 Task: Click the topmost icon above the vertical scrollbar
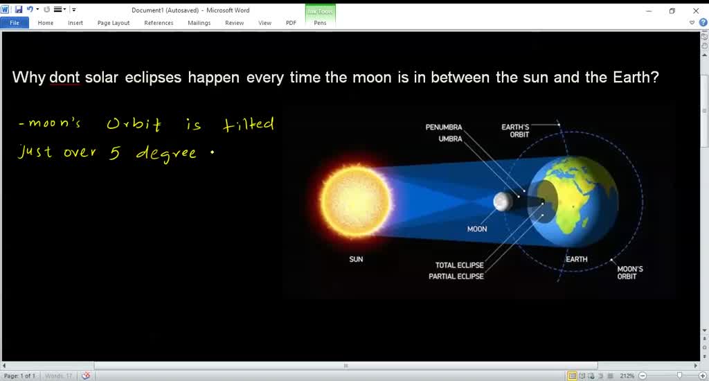704,37
